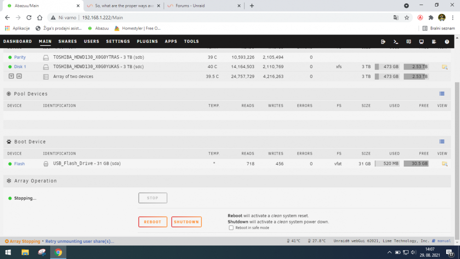460x259 pixels.
Task: Select the MAIN menu tab
Action: click(x=45, y=41)
